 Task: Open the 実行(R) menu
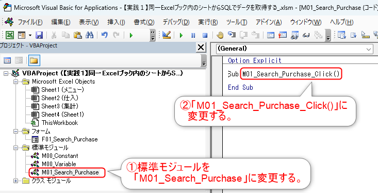point(208,22)
